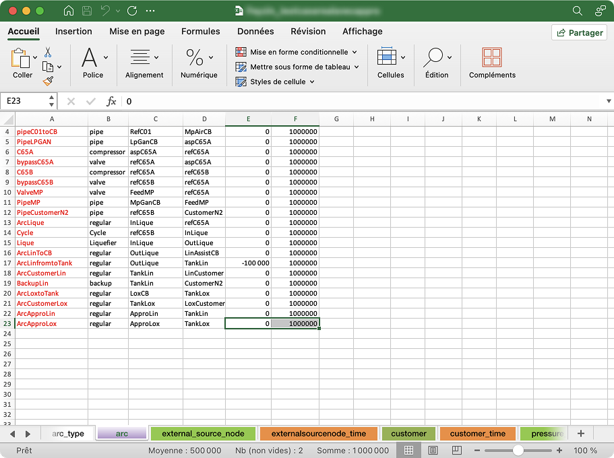Image resolution: width=614 pixels, height=458 pixels.
Task: Click the Home icon in title bar
Action: [69, 11]
